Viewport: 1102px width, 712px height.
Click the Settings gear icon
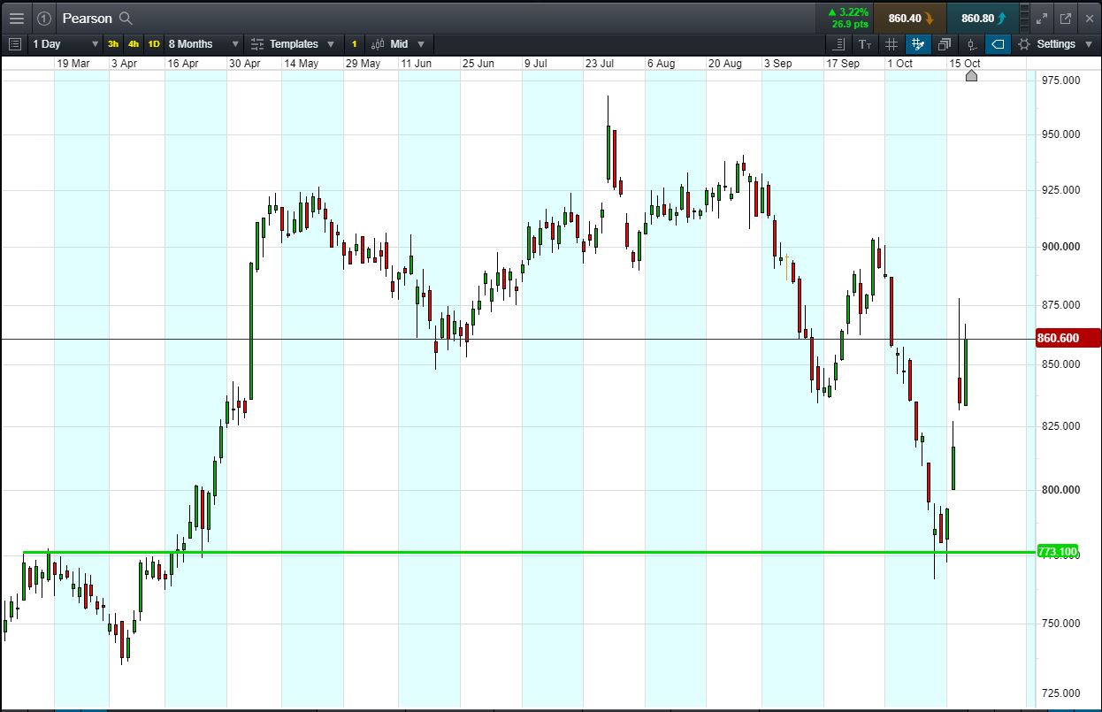(1024, 43)
